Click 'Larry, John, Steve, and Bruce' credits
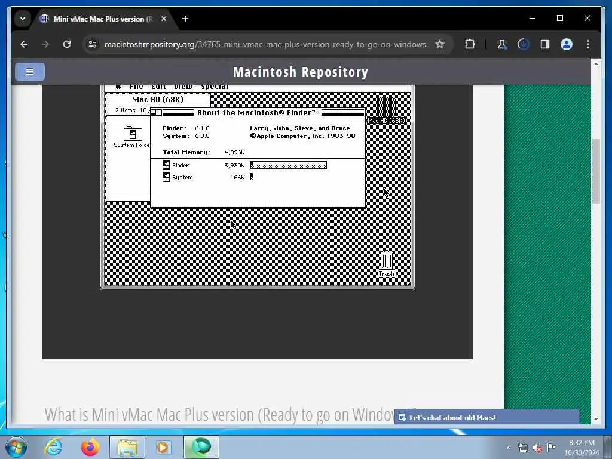 tap(300, 128)
